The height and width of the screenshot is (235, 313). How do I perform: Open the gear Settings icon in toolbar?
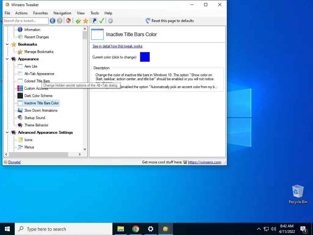click(110, 21)
